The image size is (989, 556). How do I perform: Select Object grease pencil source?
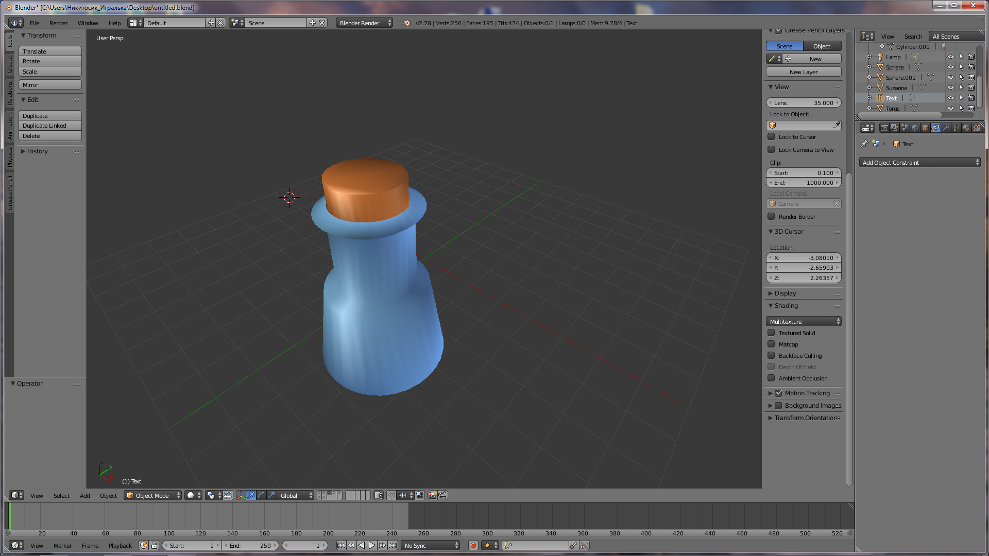(x=822, y=46)
